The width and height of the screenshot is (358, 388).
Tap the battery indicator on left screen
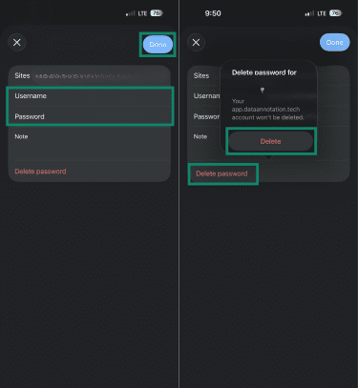tap(157, 13)
